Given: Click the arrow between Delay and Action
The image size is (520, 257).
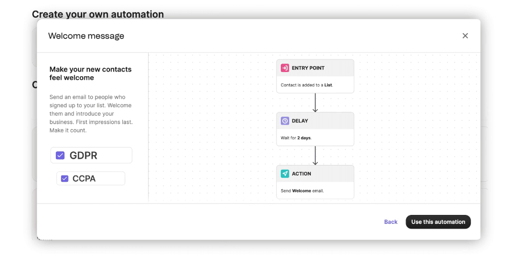Looking at the screenshot, I should (315, 156).
